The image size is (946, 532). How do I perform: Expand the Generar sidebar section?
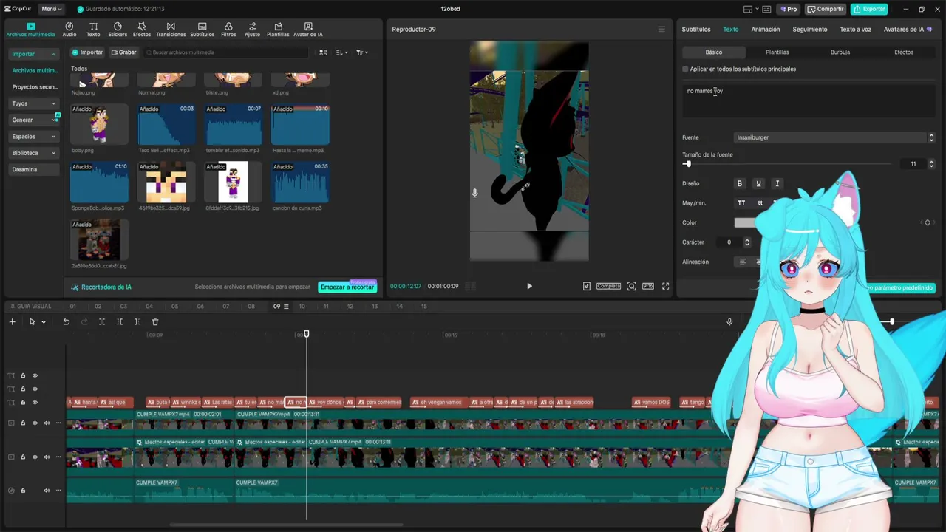[x=53, y=120]
